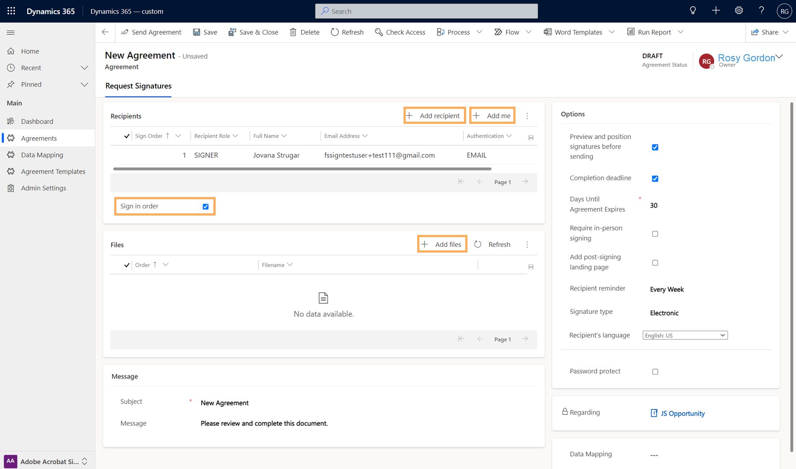Click the Refresh command in the top bar
The height and width of the screenshot is (469, 796).
pyautogui.click(x=347, y=32)
